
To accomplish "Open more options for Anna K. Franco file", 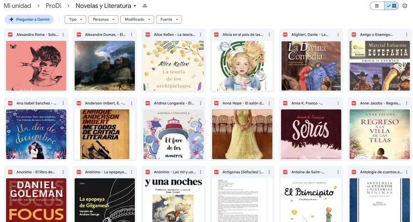I will [x=338, y=103].
